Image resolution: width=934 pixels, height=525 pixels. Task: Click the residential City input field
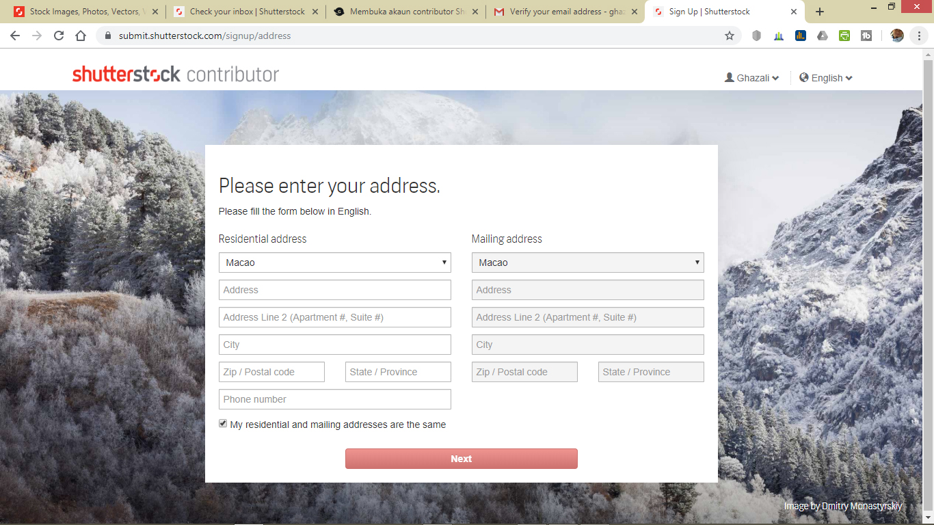(x=335, y=345)
